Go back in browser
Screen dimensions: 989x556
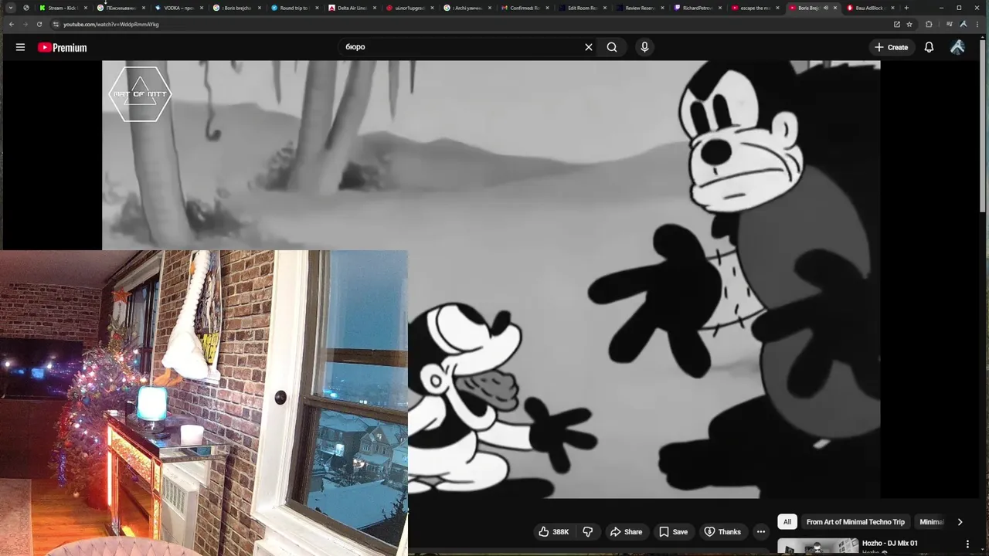(x=11, y=24)
